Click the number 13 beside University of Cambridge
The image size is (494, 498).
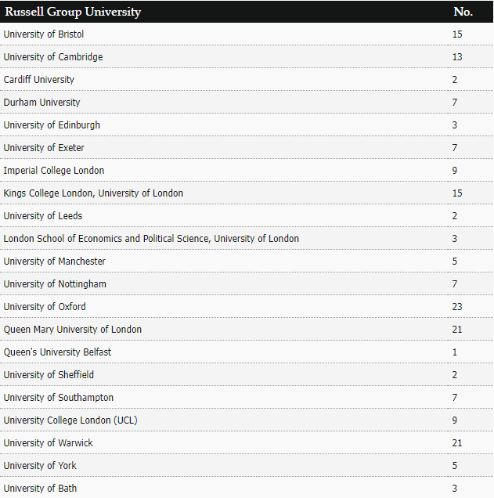(x=457, y=57)
